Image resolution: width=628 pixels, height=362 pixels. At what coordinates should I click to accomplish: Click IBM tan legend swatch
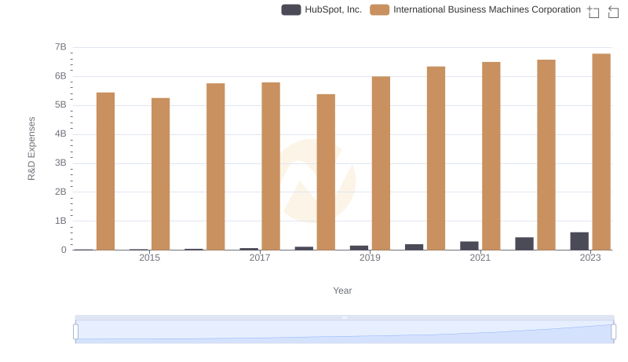click(380, 9)
